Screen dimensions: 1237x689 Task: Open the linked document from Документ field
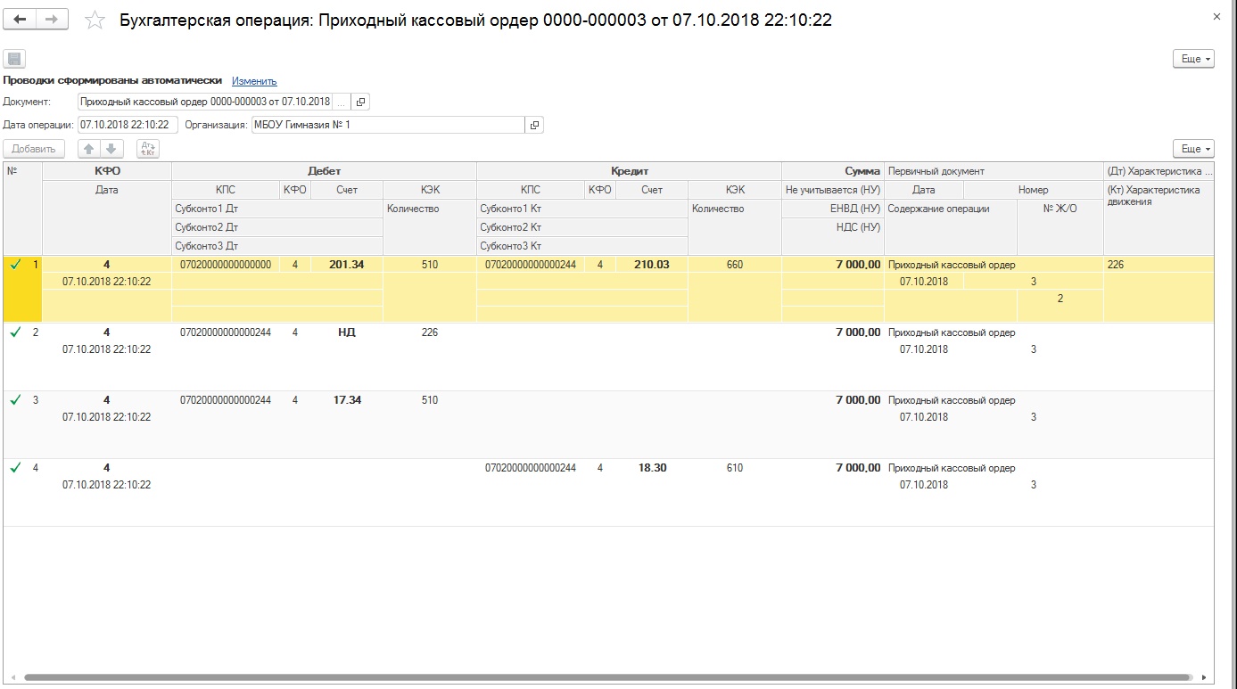tap(361, 102)
